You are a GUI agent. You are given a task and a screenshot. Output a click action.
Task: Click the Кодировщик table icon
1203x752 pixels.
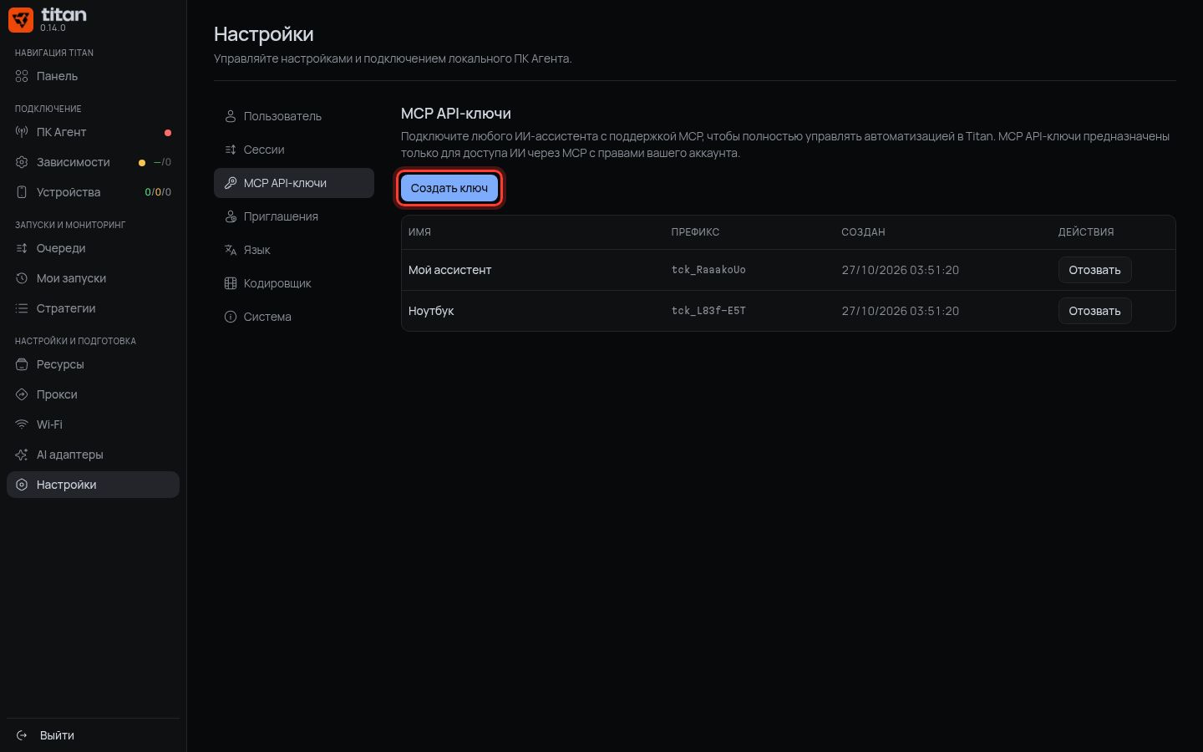[231, 283]
